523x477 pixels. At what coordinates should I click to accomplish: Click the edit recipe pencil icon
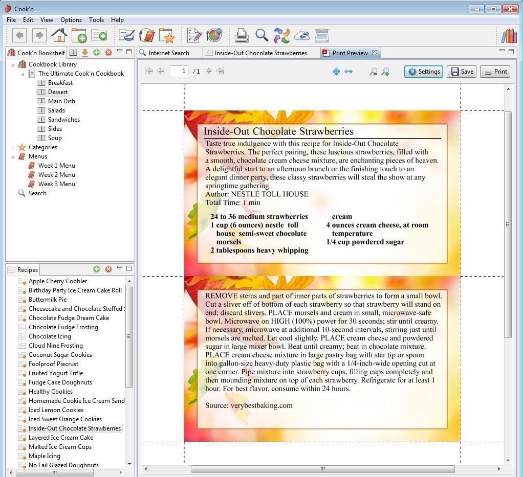point(194,35)
